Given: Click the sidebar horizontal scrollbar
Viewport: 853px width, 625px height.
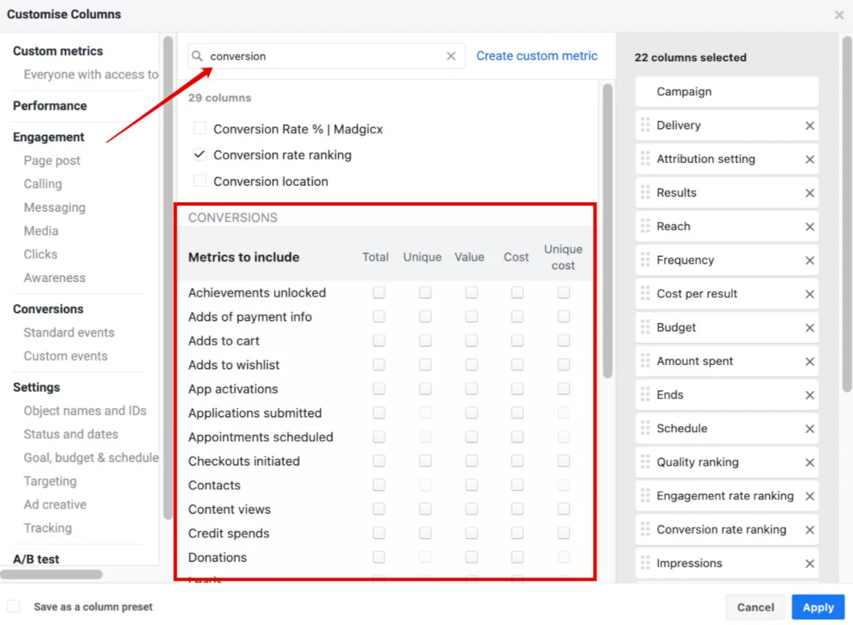Looking at the screenshot, I should 51,574.
